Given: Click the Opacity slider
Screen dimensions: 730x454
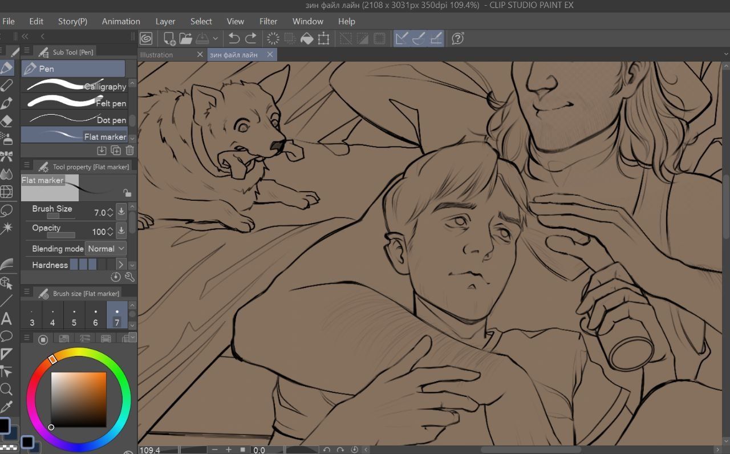Looking at the screenshot, I should tap(60, 235).
